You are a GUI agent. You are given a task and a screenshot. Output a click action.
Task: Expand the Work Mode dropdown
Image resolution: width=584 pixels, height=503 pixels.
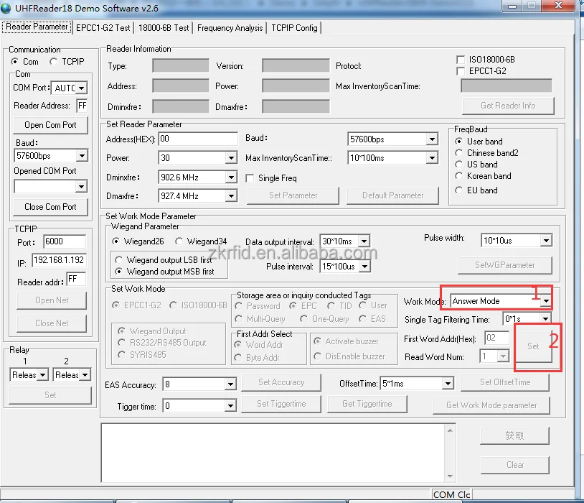(546, 301)
